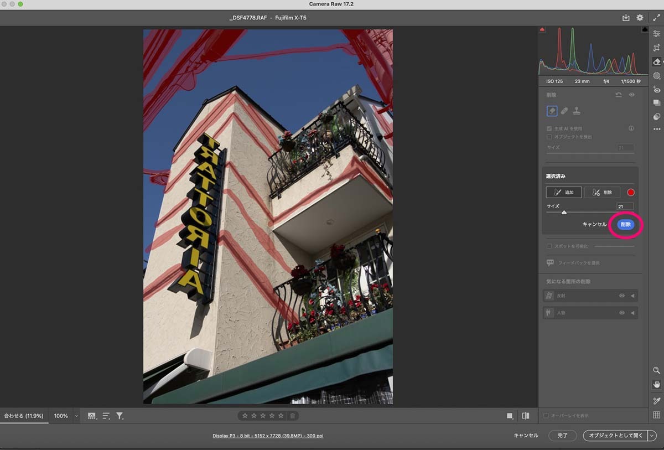
Task: Open the three-dot more settings menu
Action: pyautogui.click(x=657, y=129)
